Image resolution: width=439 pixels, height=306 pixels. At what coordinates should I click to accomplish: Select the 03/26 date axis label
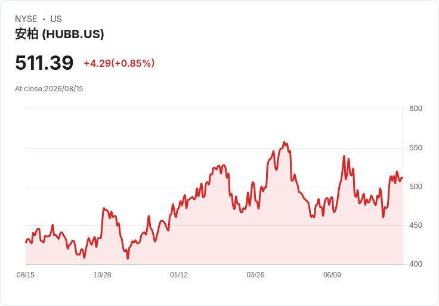coord(255,275)
